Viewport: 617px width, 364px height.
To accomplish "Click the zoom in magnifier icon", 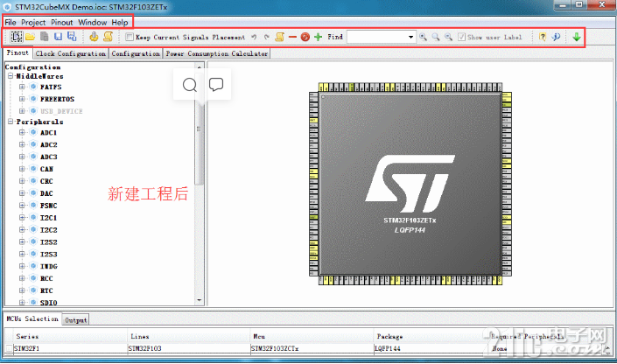I will point(423,37).
